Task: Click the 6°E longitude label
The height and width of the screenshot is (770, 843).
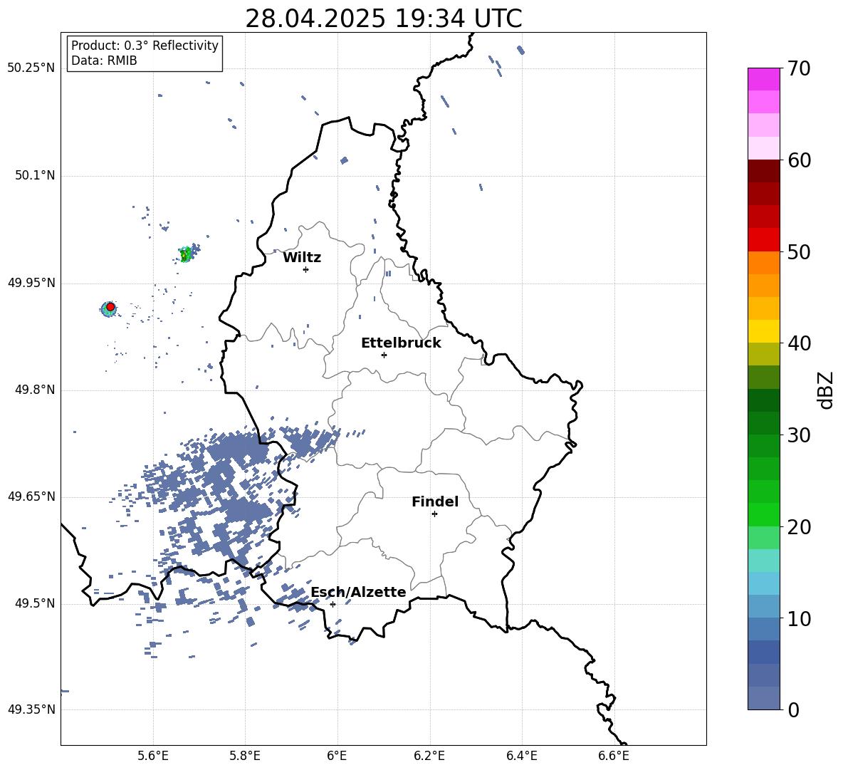Action: [x=337, y=756]
